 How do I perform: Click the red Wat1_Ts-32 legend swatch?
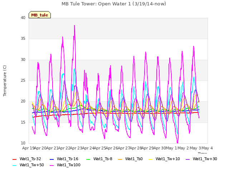click(15, 159)
